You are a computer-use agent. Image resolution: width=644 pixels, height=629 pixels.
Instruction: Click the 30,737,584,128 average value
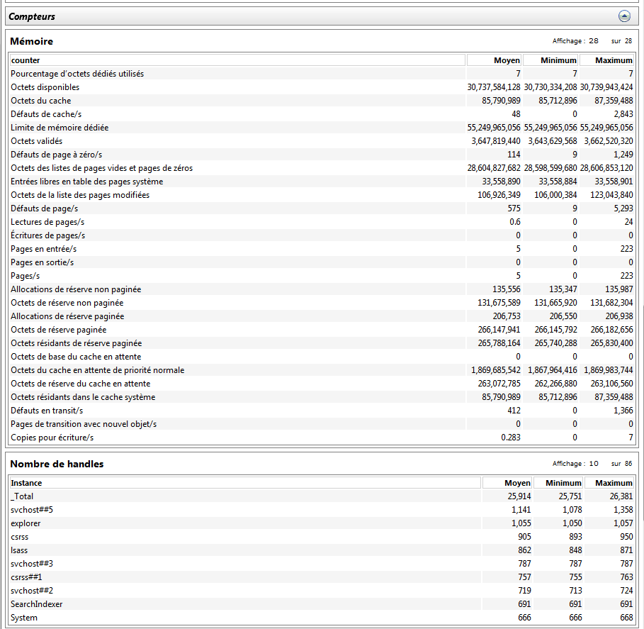click(494, 87)
